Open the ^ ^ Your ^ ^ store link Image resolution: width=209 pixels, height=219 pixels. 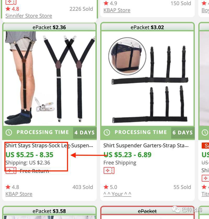coord(117,194)
